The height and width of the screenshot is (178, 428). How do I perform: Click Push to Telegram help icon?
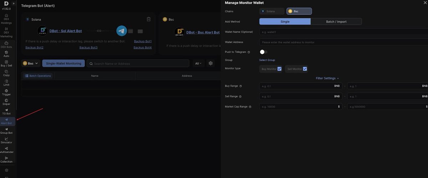pyautogui.click(x=249, y=52)
